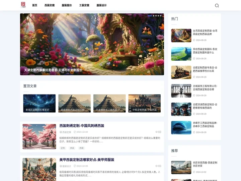Open the search magnifier icon in header

pyautogui.click(x=217, y=6)
